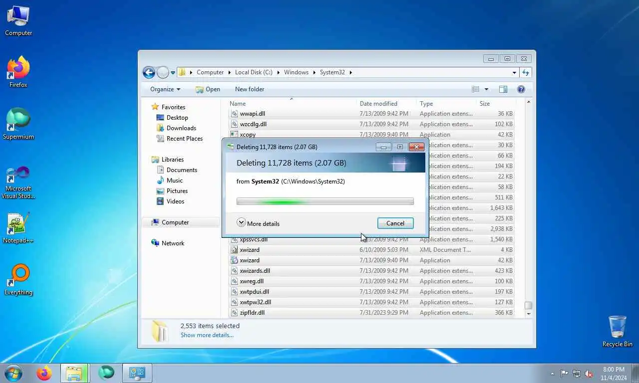Viewport: 639px width, 383px height.
Task: Click the muted volume tray icon
Action: (x=589, y=374)
